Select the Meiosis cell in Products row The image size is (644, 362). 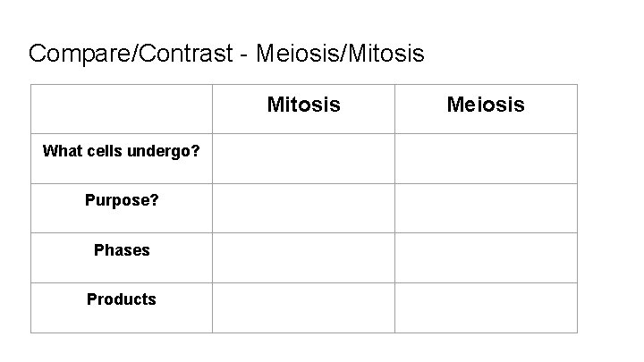(486, 307)
